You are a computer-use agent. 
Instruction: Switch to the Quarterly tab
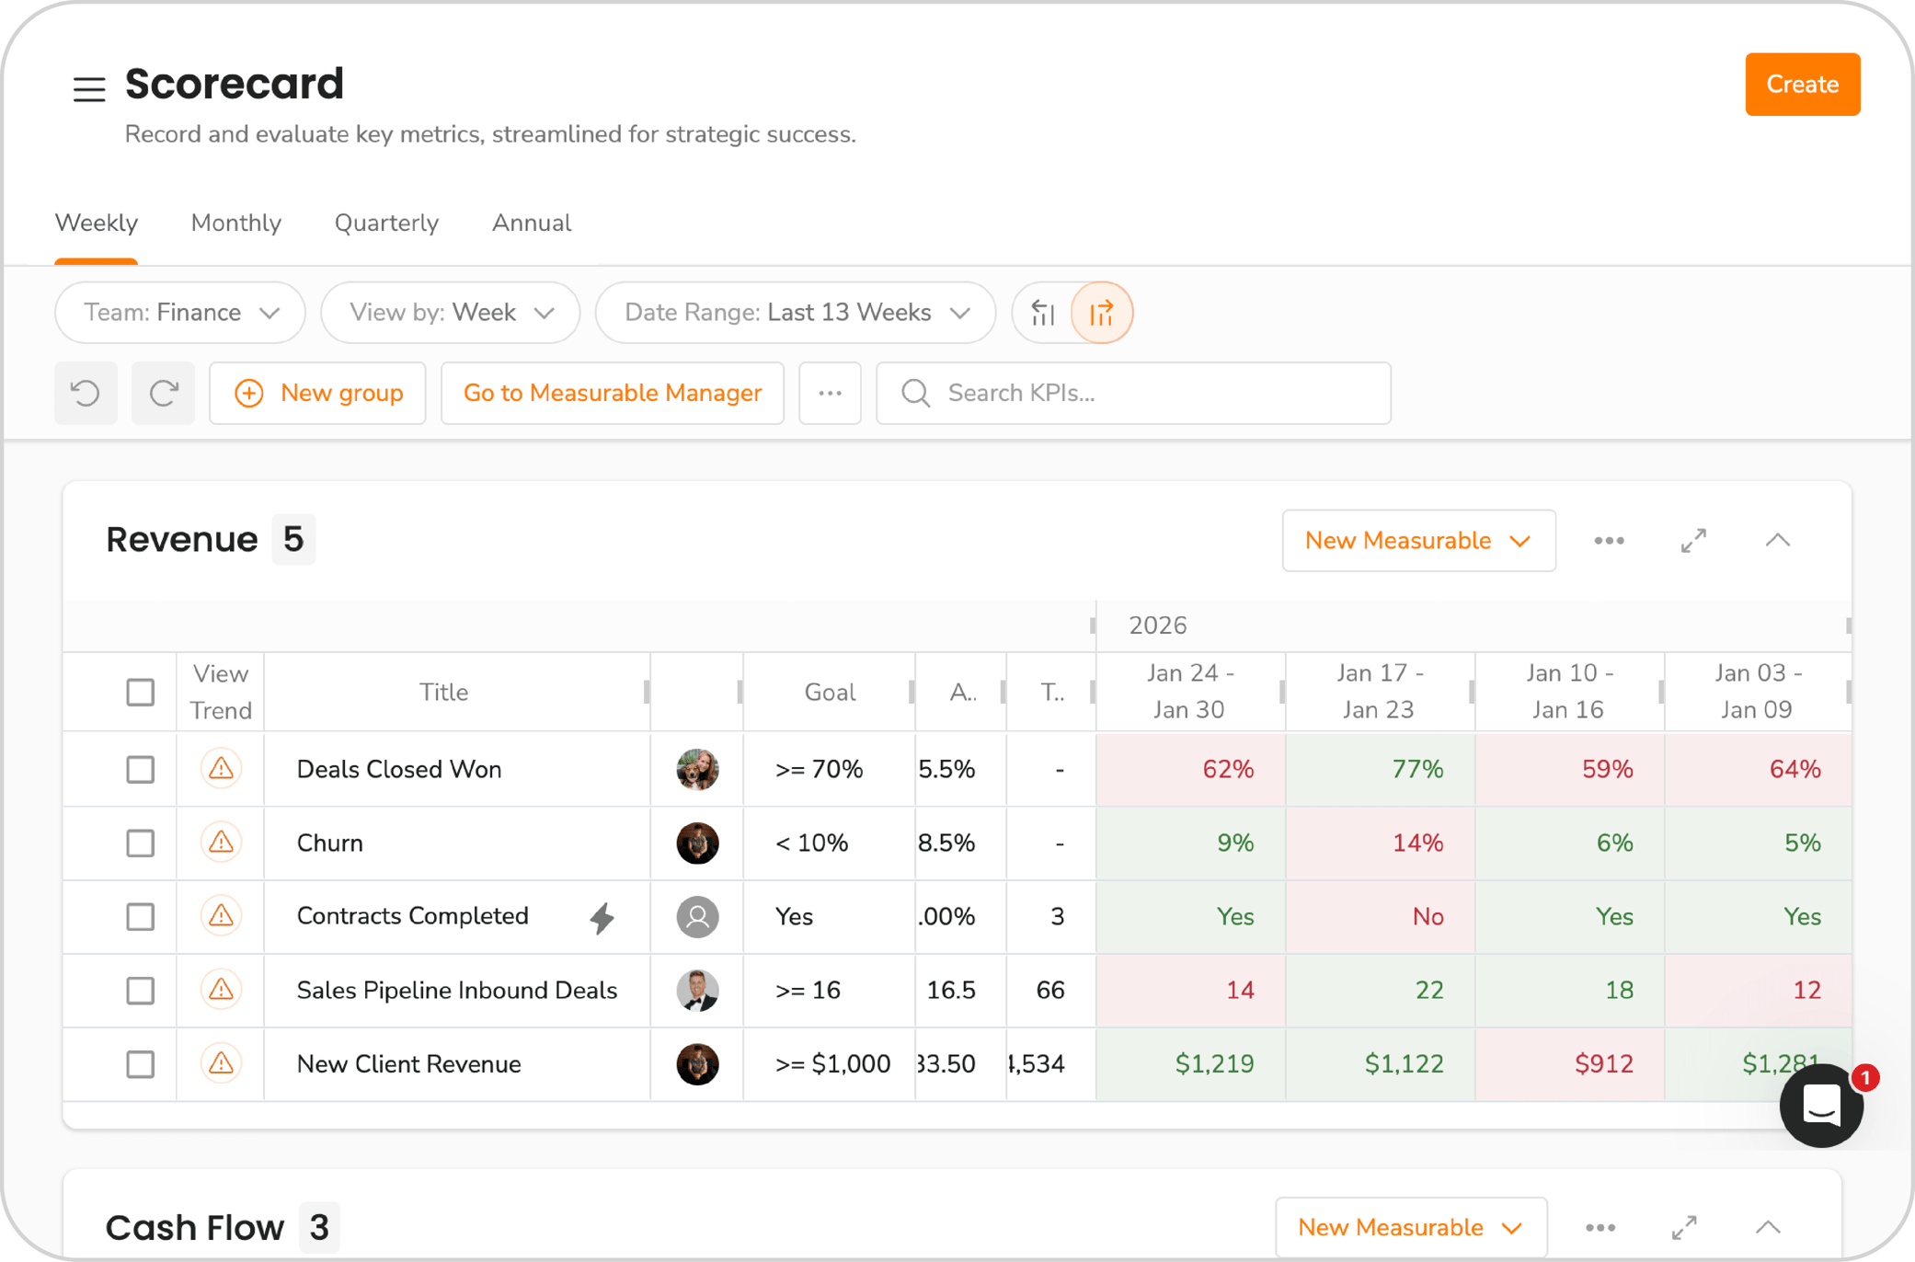[386, 224]
